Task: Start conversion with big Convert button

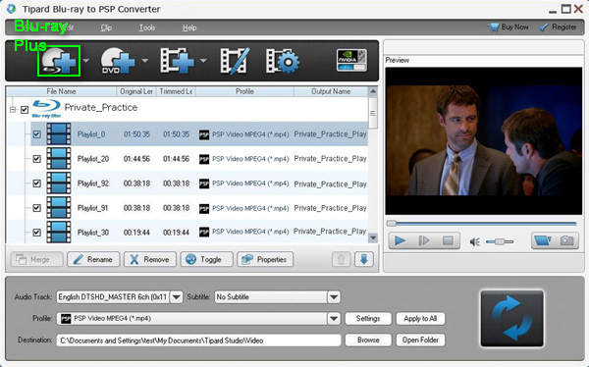Action: click(x=512, y=318)
